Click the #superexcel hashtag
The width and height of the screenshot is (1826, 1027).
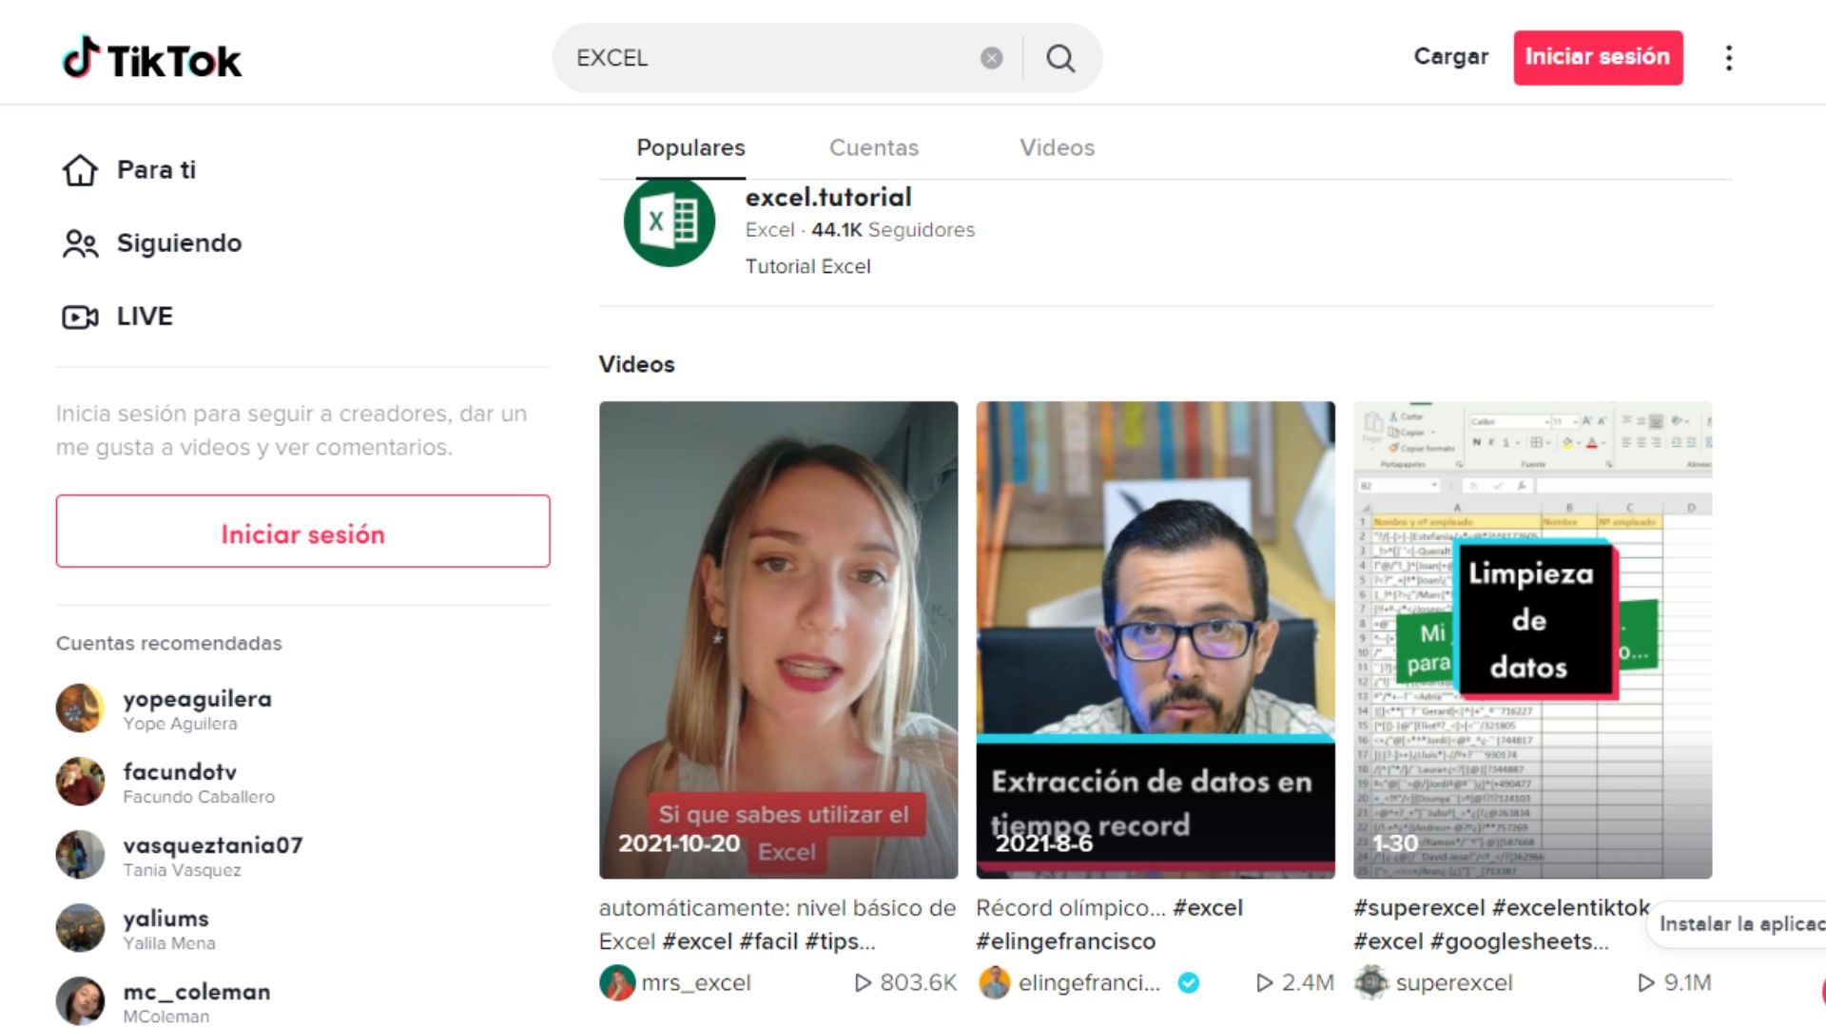coord(1419,908)
